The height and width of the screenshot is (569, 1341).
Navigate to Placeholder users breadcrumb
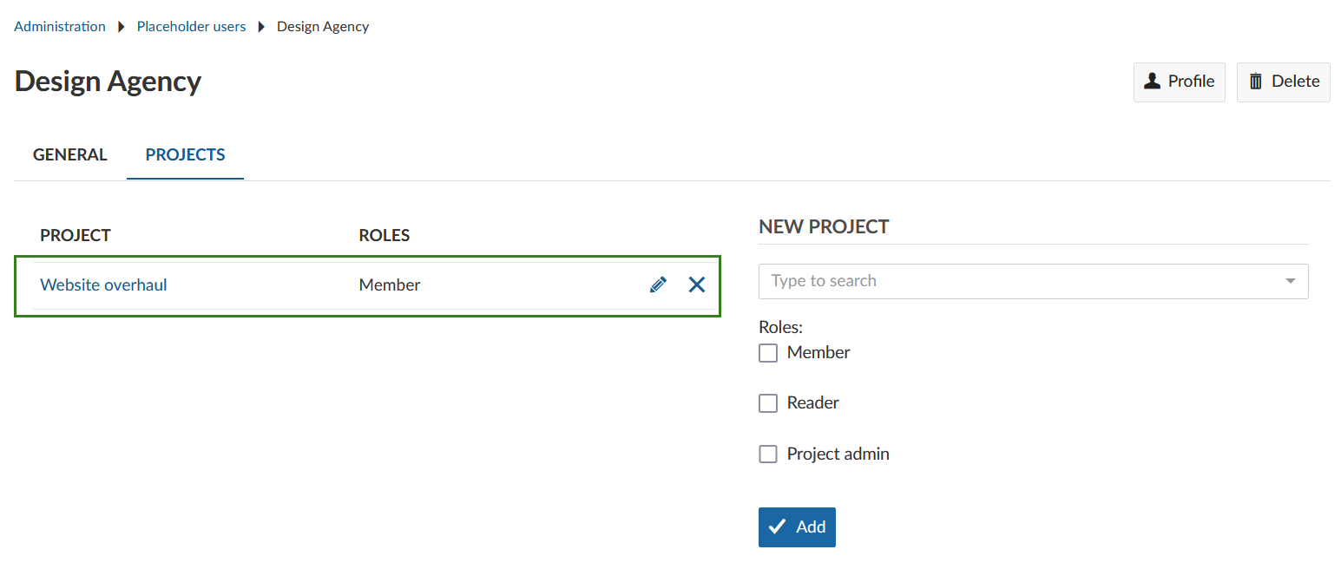tap(191, 27)
